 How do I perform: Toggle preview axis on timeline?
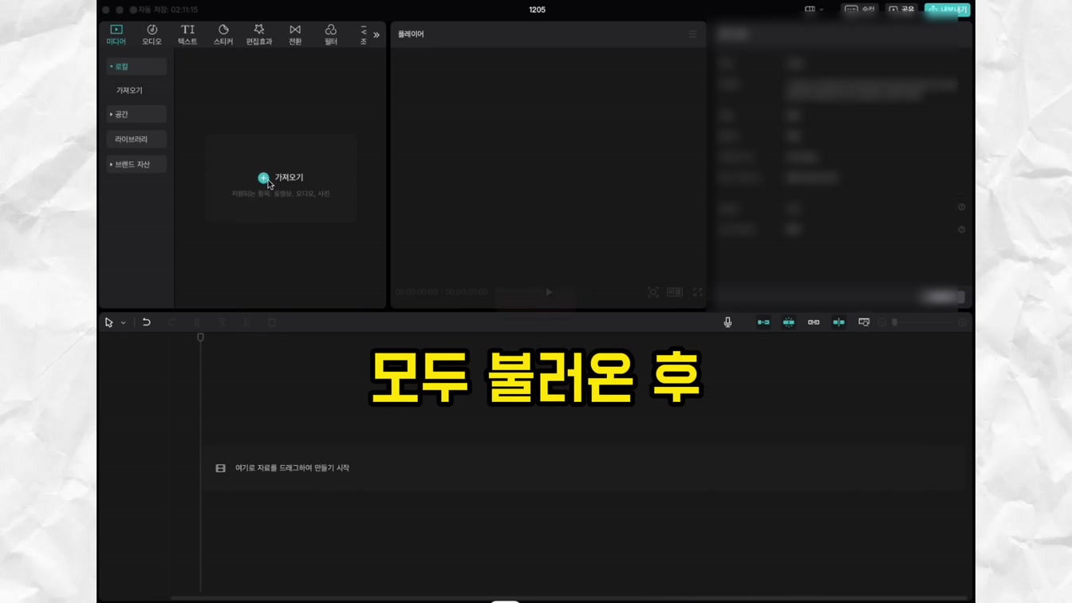point(838,322)
